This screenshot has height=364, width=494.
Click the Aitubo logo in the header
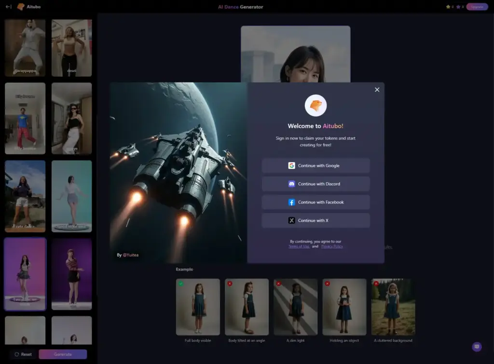click(28, 7)
